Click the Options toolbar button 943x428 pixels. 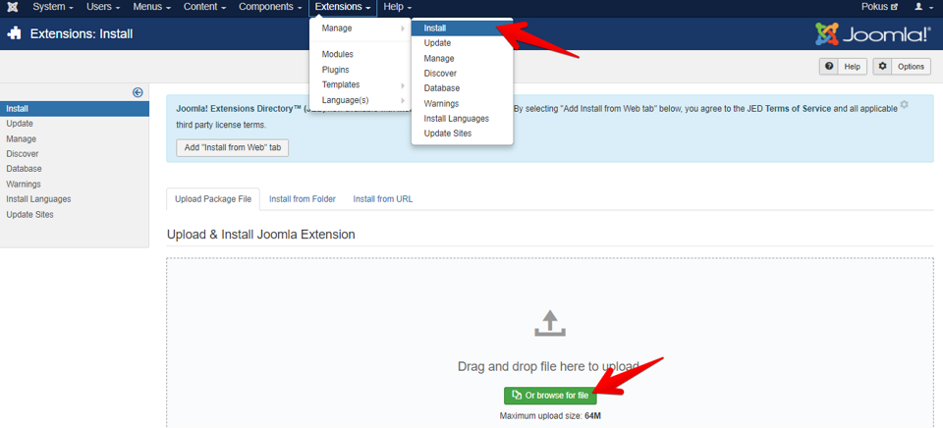click(x=902, y=67)
